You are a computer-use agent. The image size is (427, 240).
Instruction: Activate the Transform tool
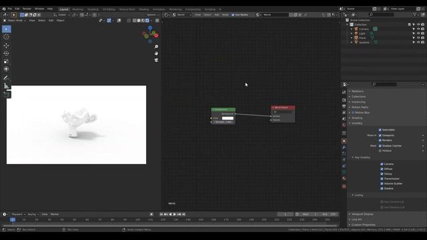click(6, 69)
